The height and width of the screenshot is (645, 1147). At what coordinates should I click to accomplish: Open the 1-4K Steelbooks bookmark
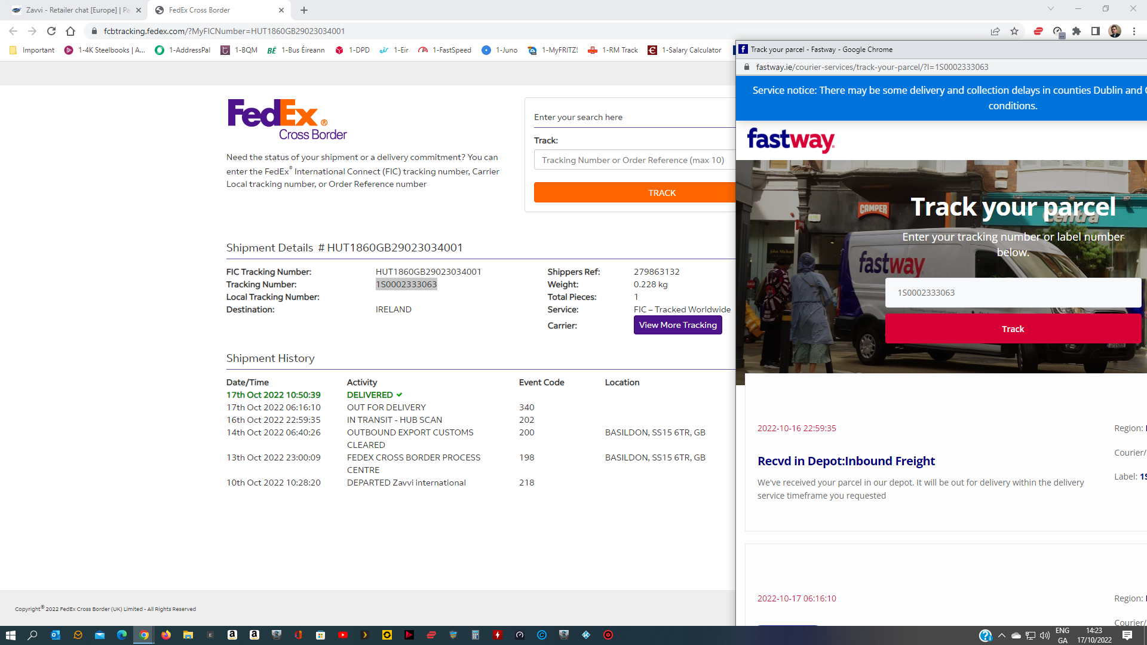point(105,50)
